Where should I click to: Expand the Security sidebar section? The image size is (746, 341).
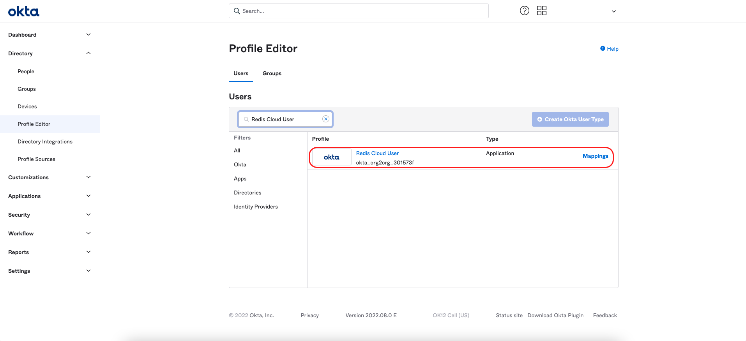(88, 215)
